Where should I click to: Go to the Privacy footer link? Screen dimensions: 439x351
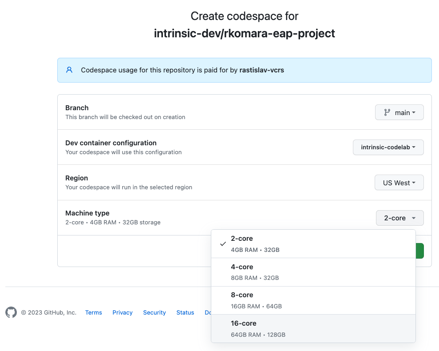[x=123, y=312]
